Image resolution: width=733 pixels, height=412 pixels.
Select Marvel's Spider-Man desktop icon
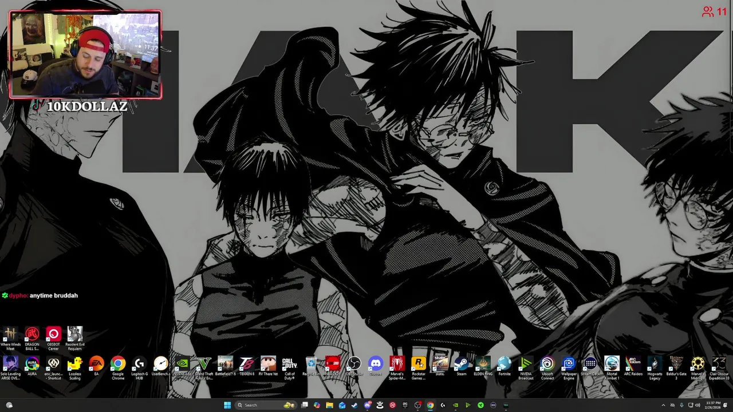point(397,368)
